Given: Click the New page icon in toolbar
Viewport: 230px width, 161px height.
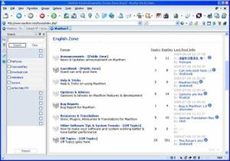Looking at the screenshot, I should (x=5, y=16).
